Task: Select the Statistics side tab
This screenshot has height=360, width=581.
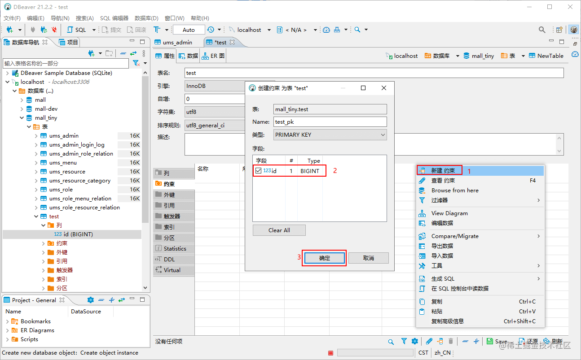Action: [174, 248]
